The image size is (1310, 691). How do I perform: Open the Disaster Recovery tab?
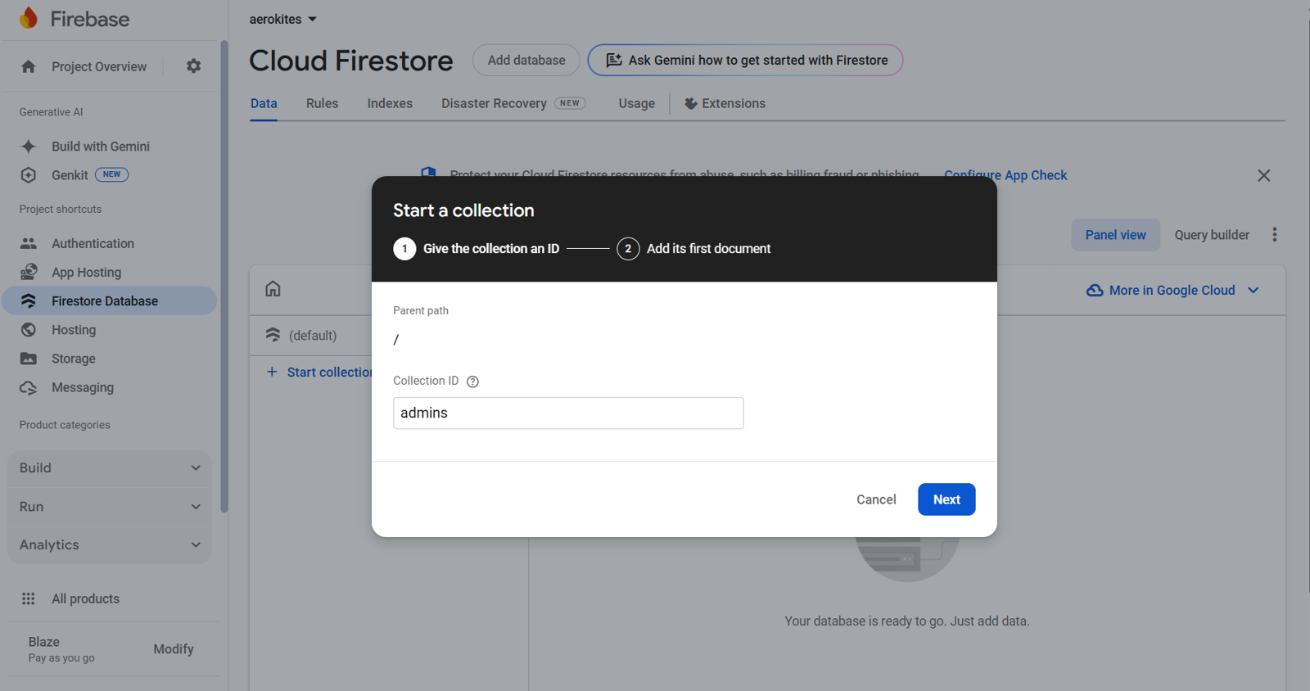pos(513,103)
